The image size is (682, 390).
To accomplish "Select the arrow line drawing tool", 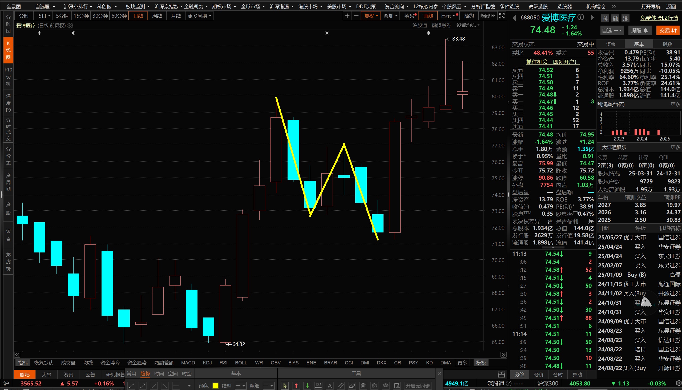I will tap(143, 386).
